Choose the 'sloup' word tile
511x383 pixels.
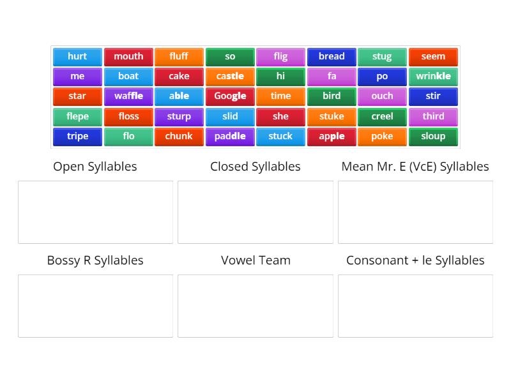tap(433, 137)
